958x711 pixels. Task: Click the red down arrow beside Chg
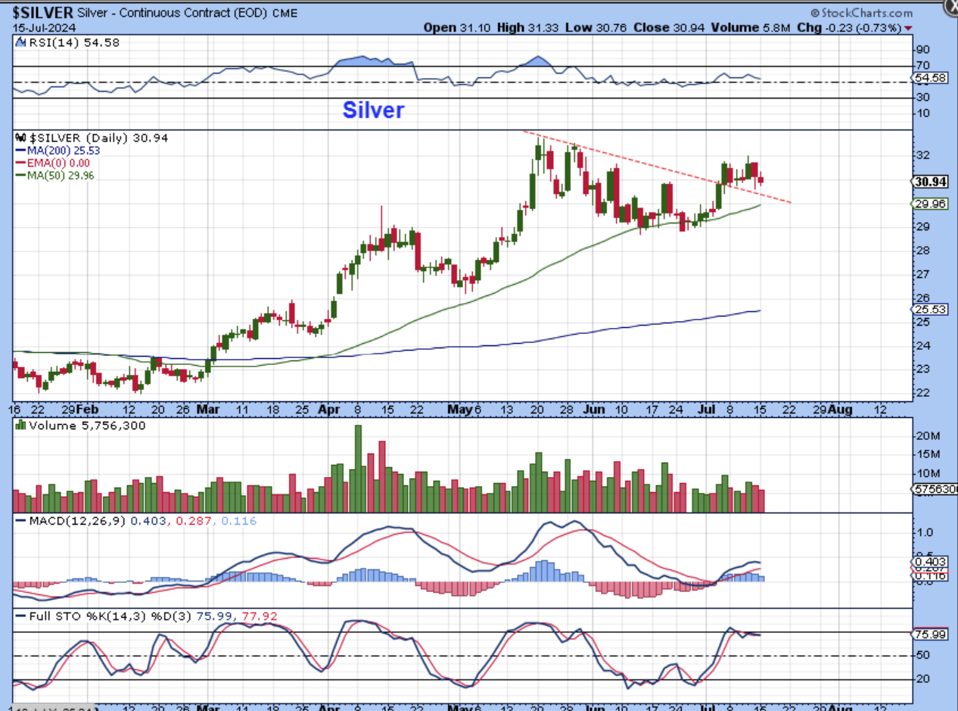point(907,29)
